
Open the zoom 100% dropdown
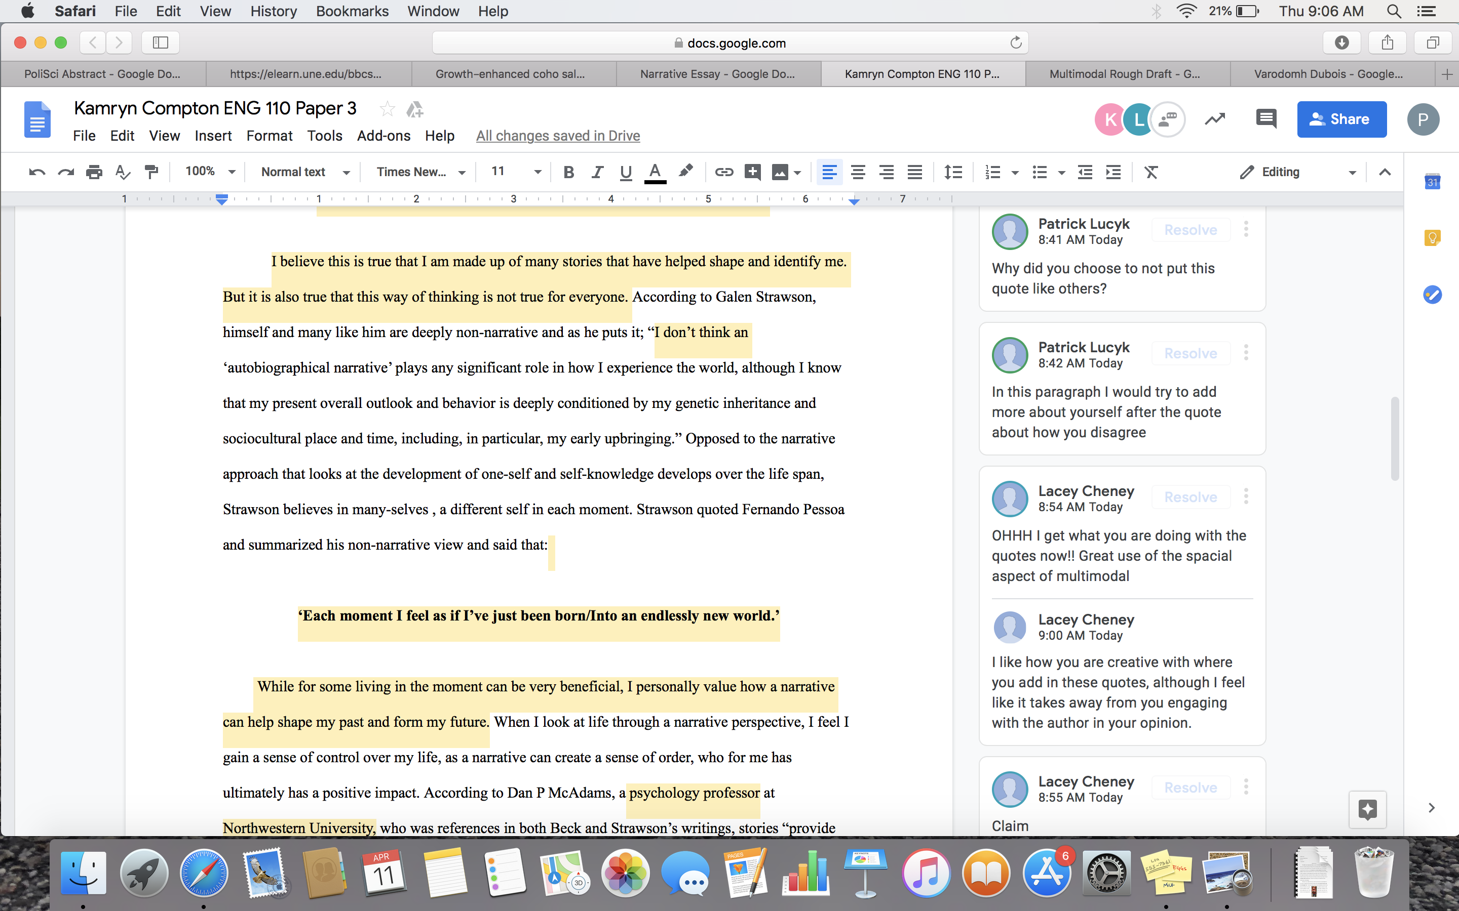tap(210, 172)
